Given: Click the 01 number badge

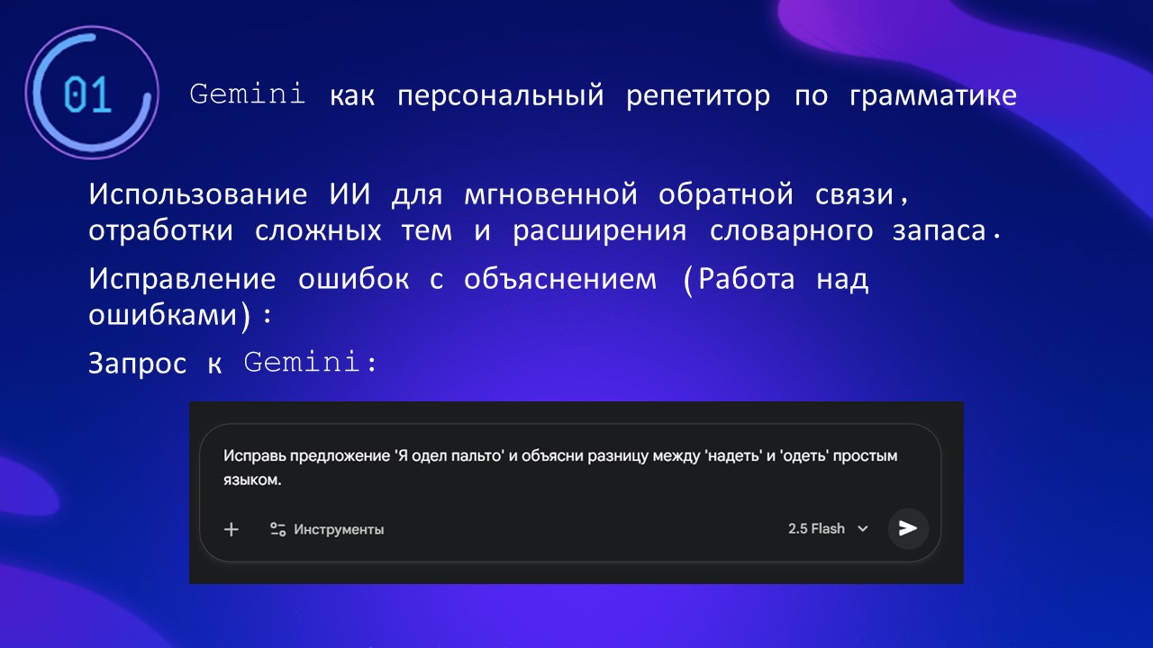Looking at the screenshot, I should (88, 95).
